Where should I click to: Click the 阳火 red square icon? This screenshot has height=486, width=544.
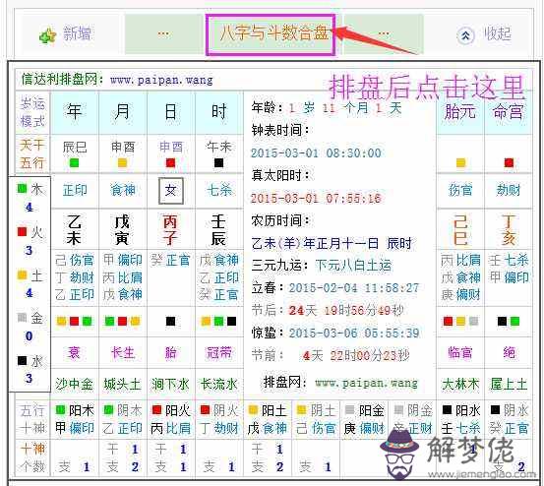[x=156, y=410]
